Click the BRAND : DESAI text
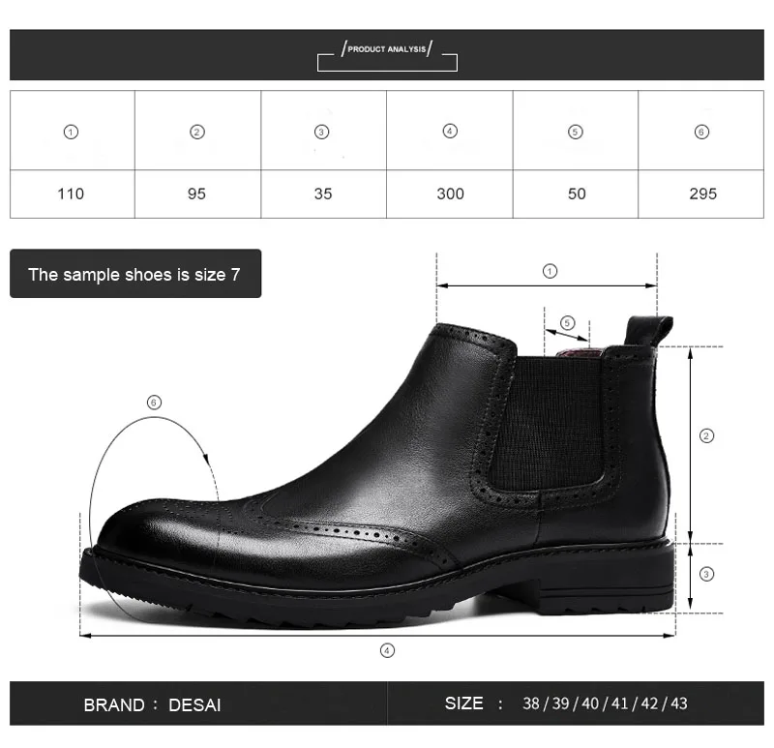The image size is (774, 748). pyautogui.click(x=152, y=704)
